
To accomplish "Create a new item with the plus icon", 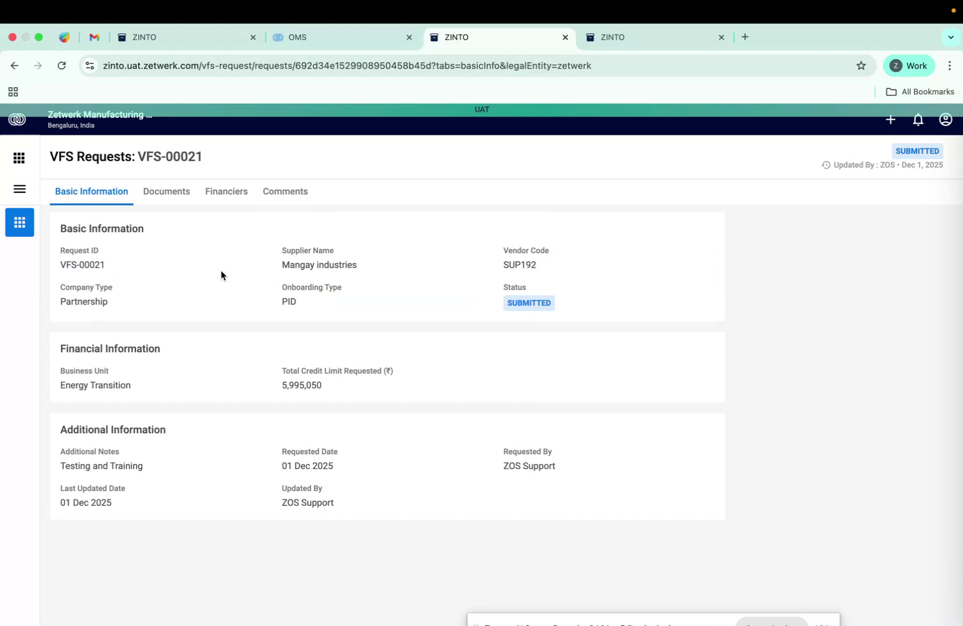I will pos(890,120).
